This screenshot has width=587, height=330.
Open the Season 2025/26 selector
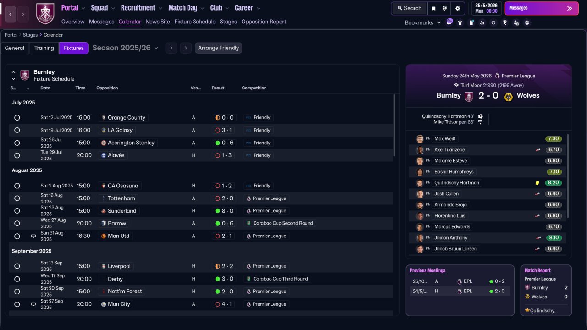[125, 48]
